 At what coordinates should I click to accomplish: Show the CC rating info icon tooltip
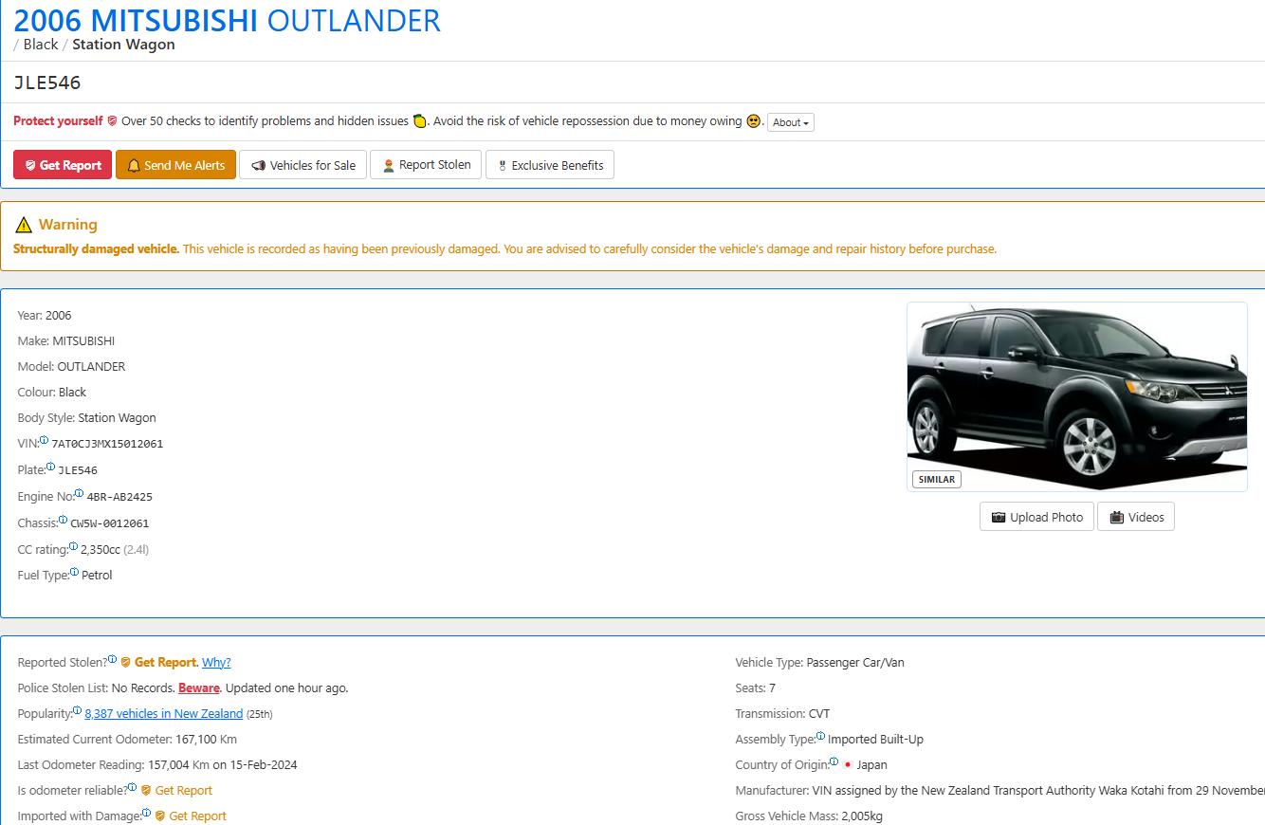click(x=73, y=546)
